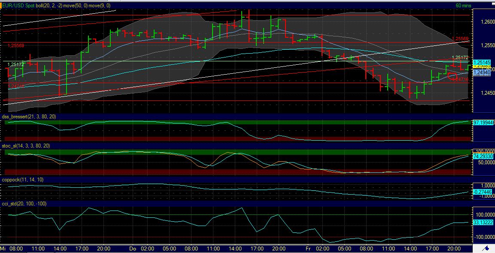Click the 1,25172 label near right edge
The width and height of the screenshot is (495, 253).
460,58
